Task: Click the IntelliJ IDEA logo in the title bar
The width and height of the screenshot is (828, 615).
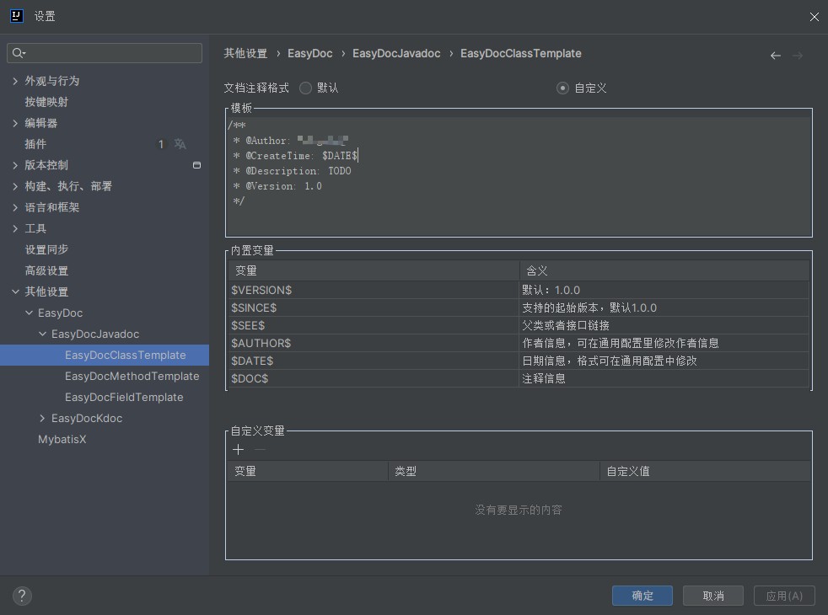Action: tap(16, 16)
